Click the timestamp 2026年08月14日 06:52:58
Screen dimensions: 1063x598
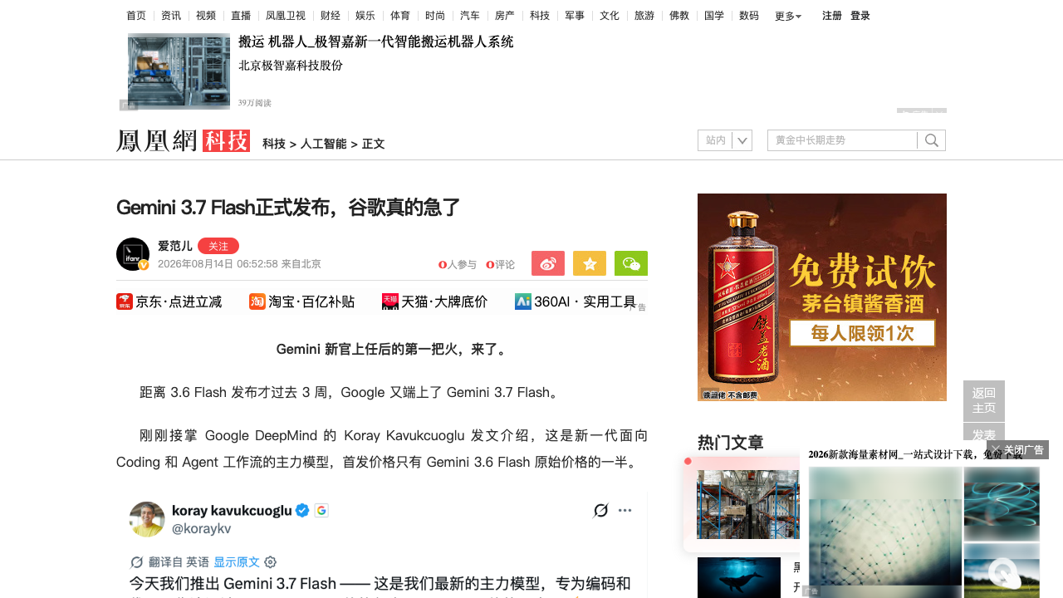point(218,264)
